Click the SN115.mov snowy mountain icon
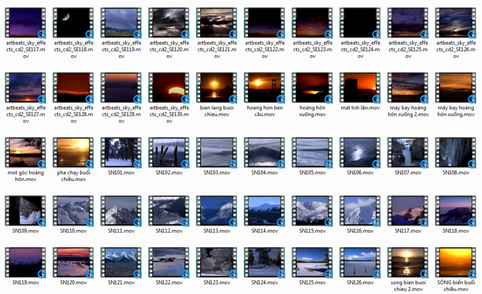This screenshot has height=294, width=482. (312, 210)
